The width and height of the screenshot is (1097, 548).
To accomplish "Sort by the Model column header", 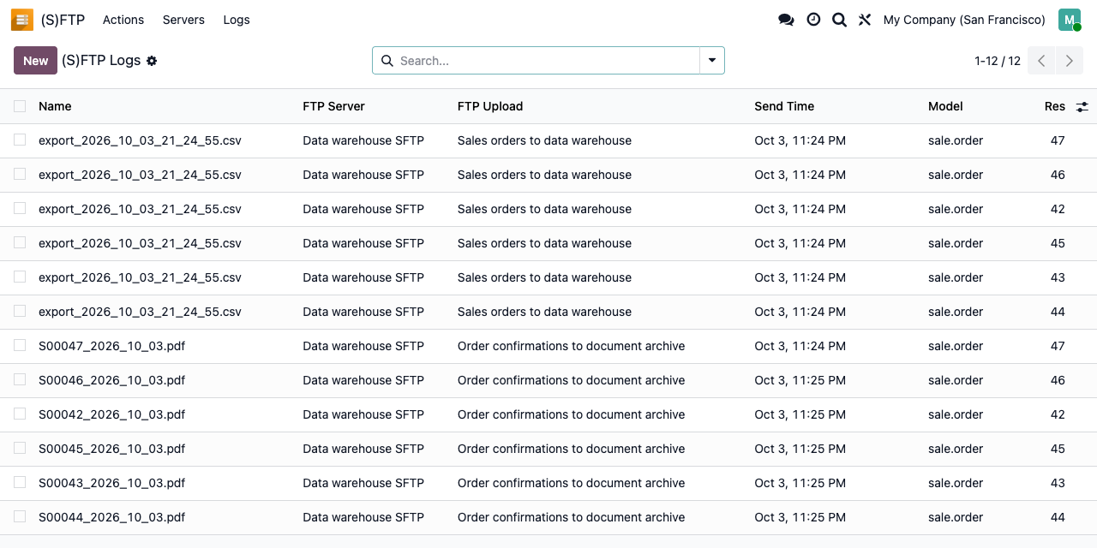I will [x=945, y=106].
